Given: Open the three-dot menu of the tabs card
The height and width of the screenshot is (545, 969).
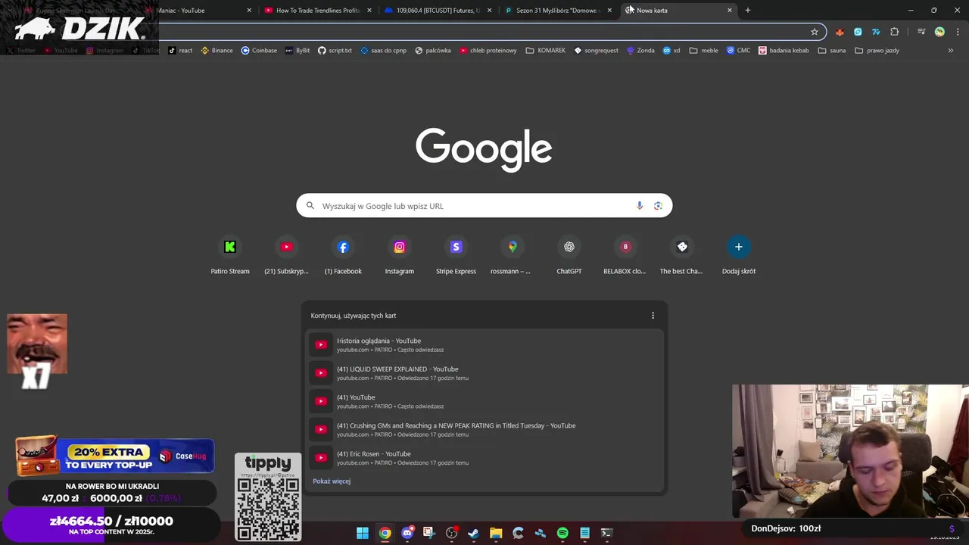Looking at the screenshot, I should tap(653, 316).
